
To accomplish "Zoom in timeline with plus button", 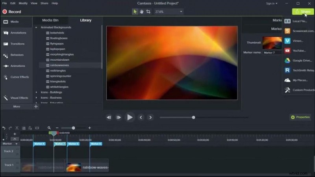I will coord(90,128).
